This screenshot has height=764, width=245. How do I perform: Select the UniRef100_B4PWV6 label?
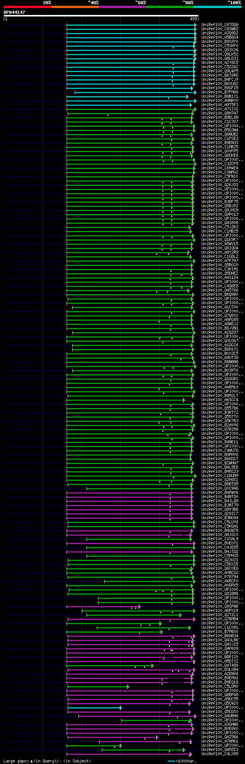220,492
